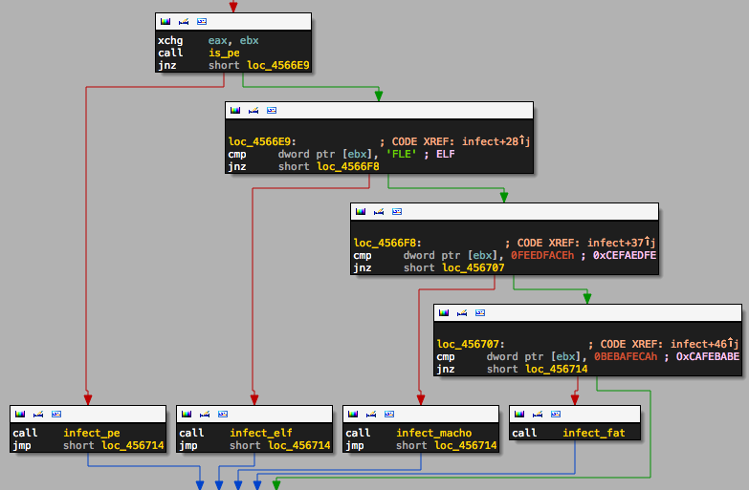The width and height of the screenshot is (749, 490).
Task: Click the pencil icon on the infect_fat node
Action: click(538, 414)
